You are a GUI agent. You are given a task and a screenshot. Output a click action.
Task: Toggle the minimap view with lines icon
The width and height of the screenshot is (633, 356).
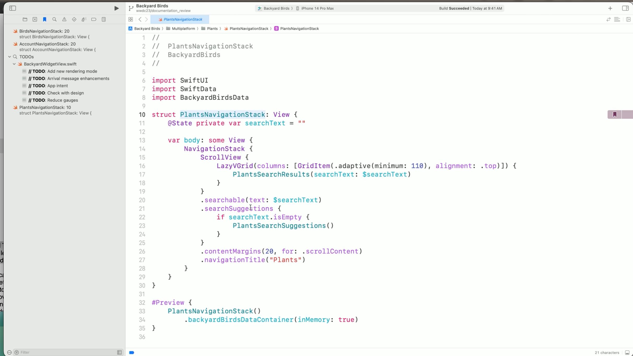click(x=617, y=19)
